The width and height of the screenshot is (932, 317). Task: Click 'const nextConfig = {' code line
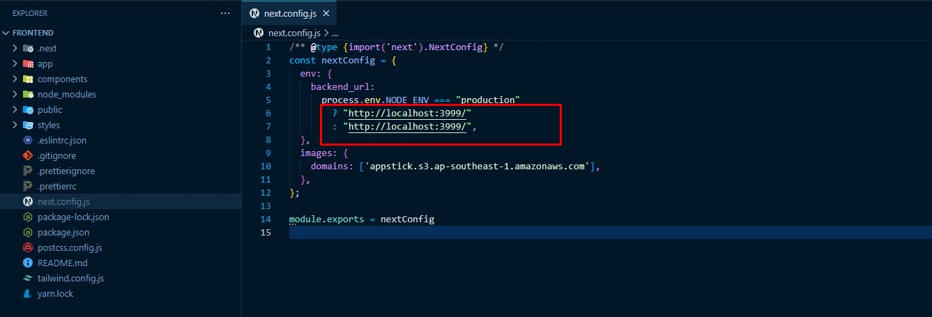[343, 60]
